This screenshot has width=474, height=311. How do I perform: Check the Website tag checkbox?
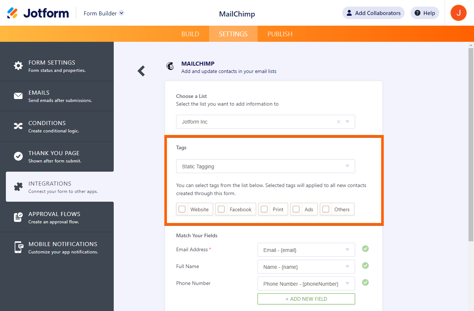pos(182,209)
